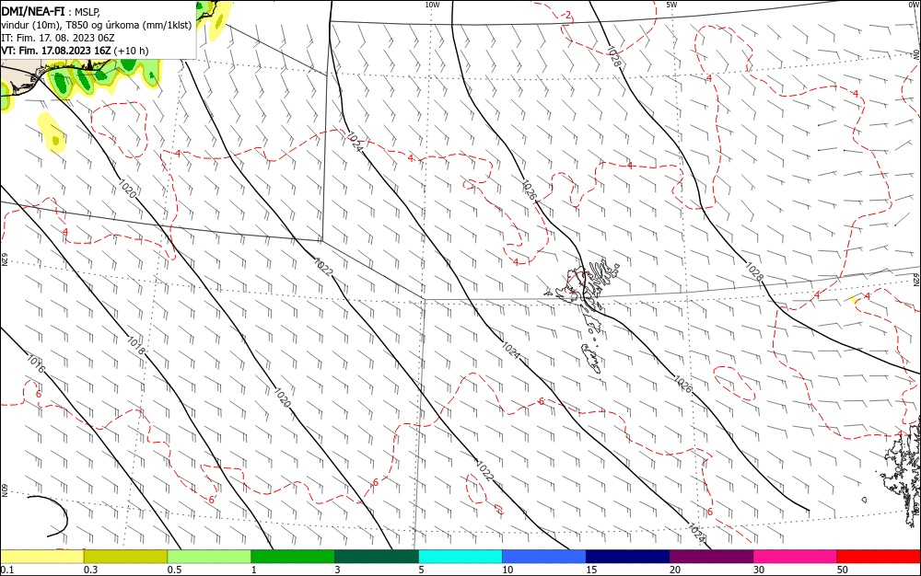Click the blue 10–15 legend color band
The height and width of the screenshot is (576, 921).
544,557
